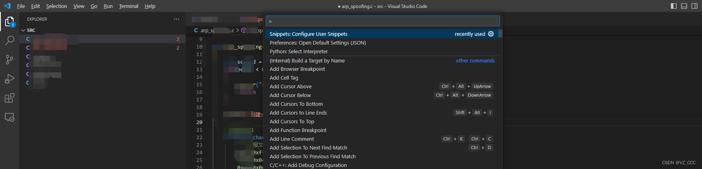The width and height of the screenshot is (702, 169).
Task: Click the gear icon for Configure User Snippets
Action: pos(491,34)
